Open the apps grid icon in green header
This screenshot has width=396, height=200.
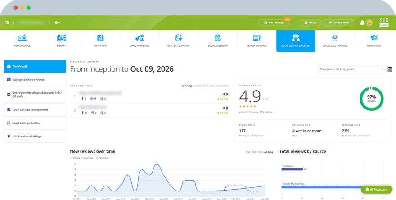[x=7, y=23]
